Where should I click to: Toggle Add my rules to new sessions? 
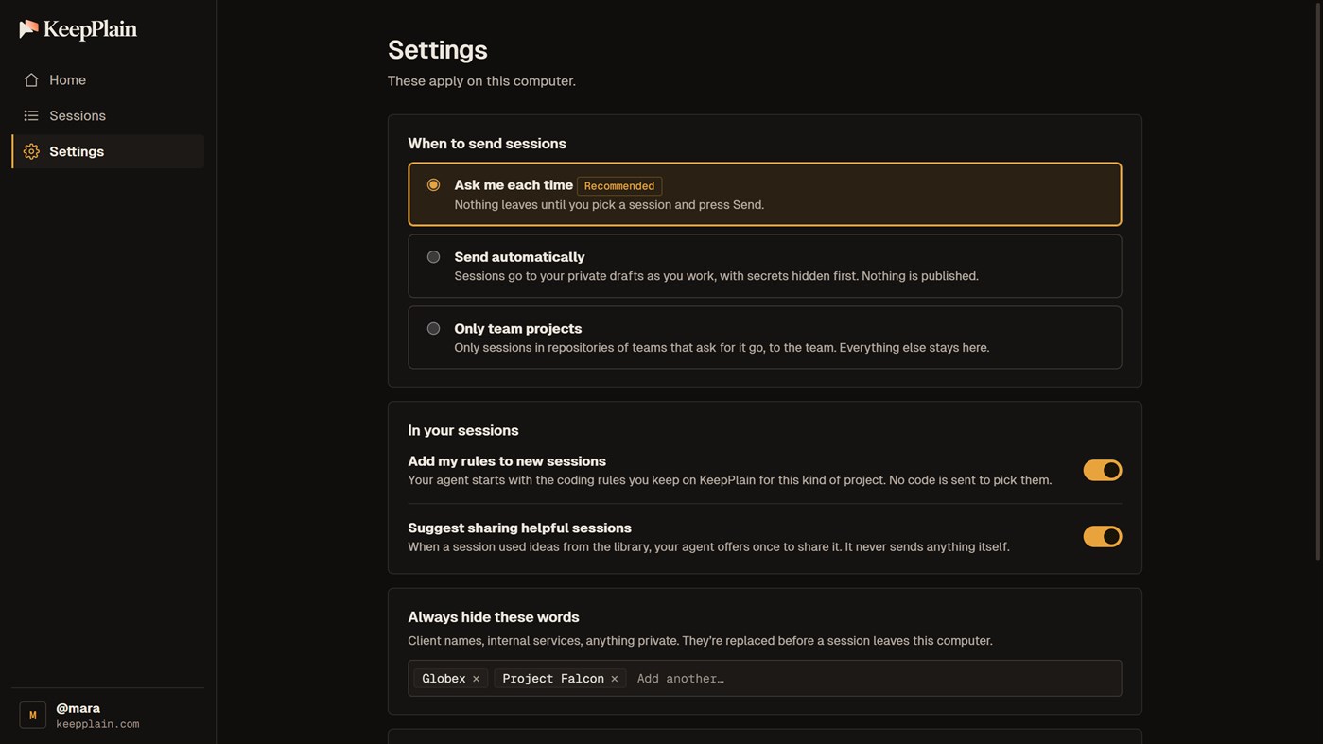1103,471
